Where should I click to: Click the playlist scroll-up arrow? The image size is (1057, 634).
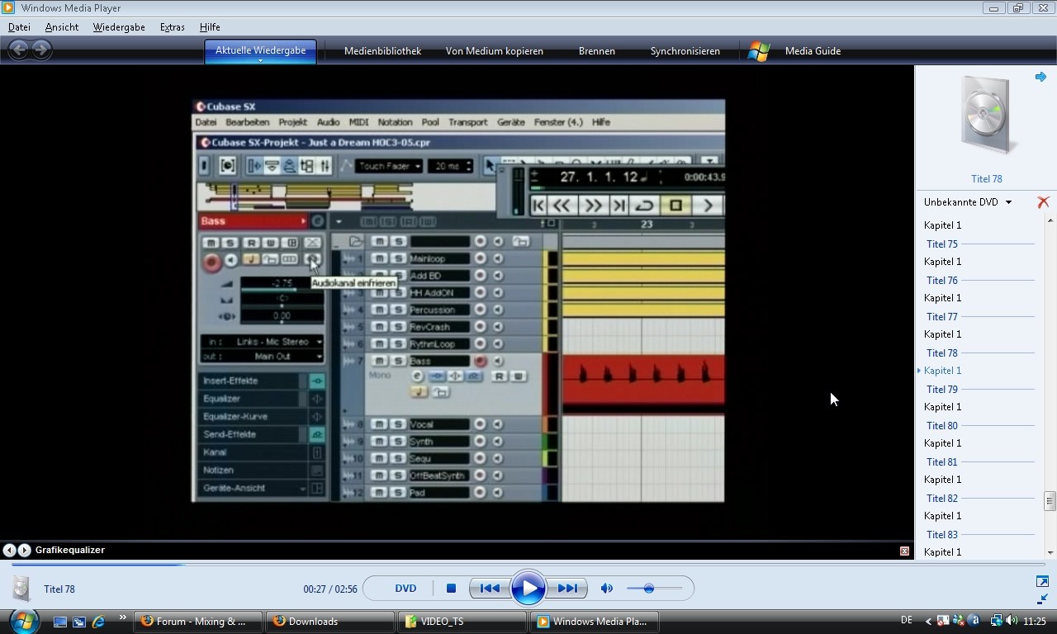click(1050, 221)
